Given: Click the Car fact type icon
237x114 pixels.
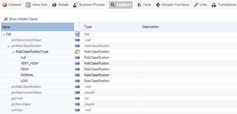Looking at the screenshot, I should [77, 34].
